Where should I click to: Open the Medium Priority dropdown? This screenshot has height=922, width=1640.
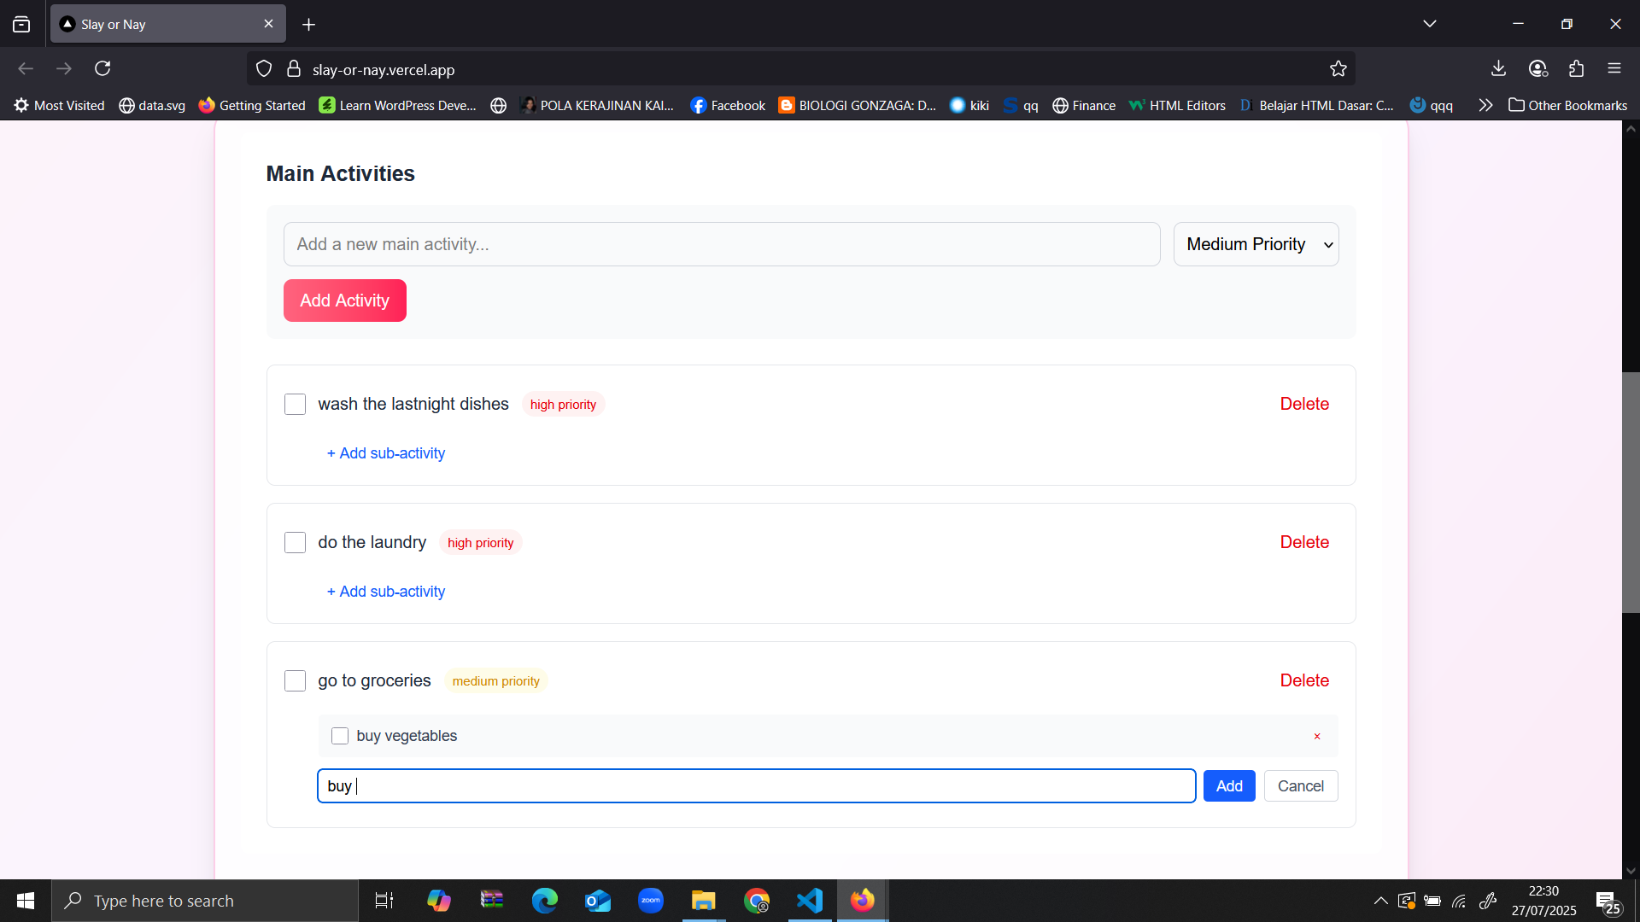[x=1255, y=244]
